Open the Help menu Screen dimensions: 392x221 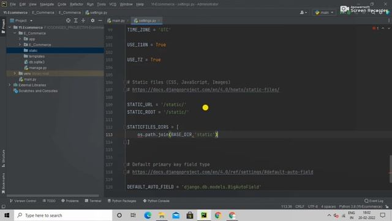pos(140,4)
